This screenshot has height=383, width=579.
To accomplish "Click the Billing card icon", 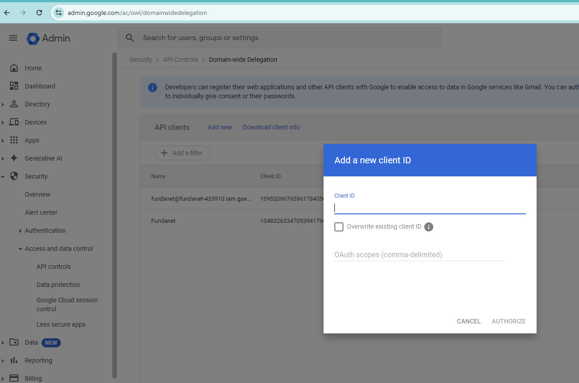I will (x=14, y=378).
